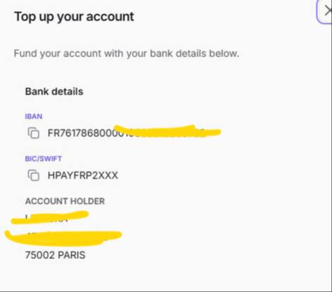Click the Fund your account description text

pos(126,53)
